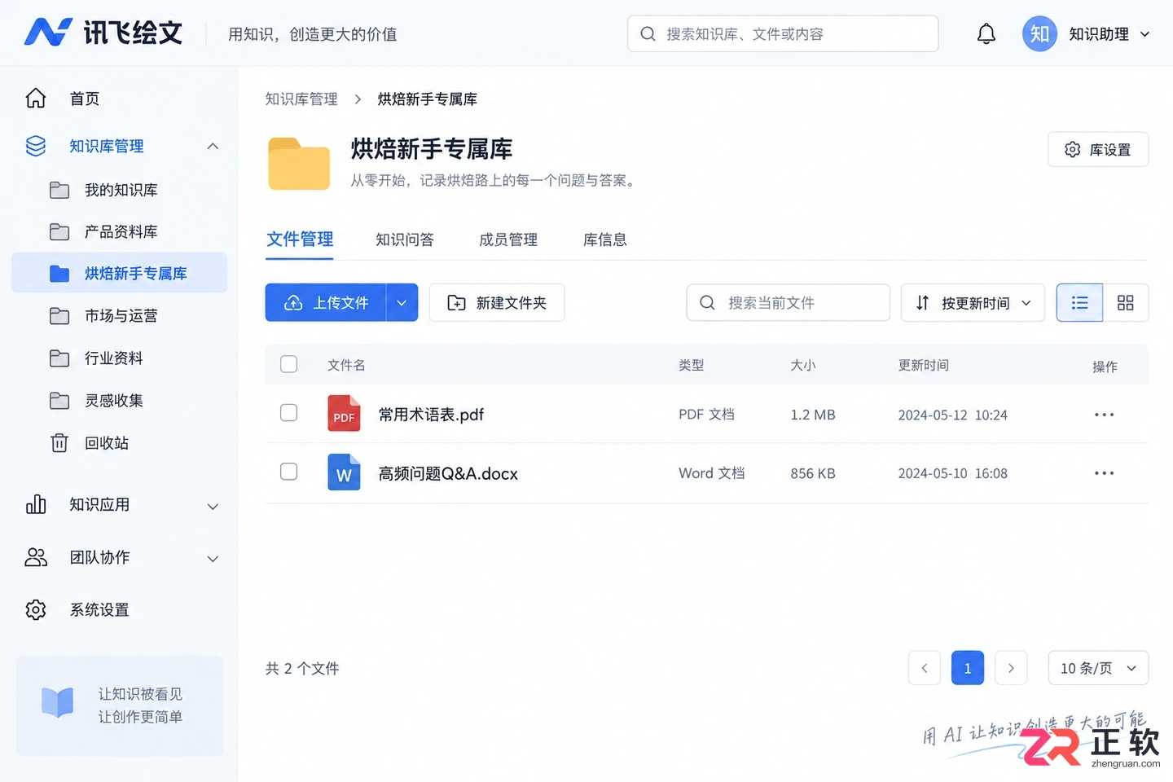Click the PDF icon of 常用术语表.pdf
Viewport: 1173px width, 782px height.
344,414
